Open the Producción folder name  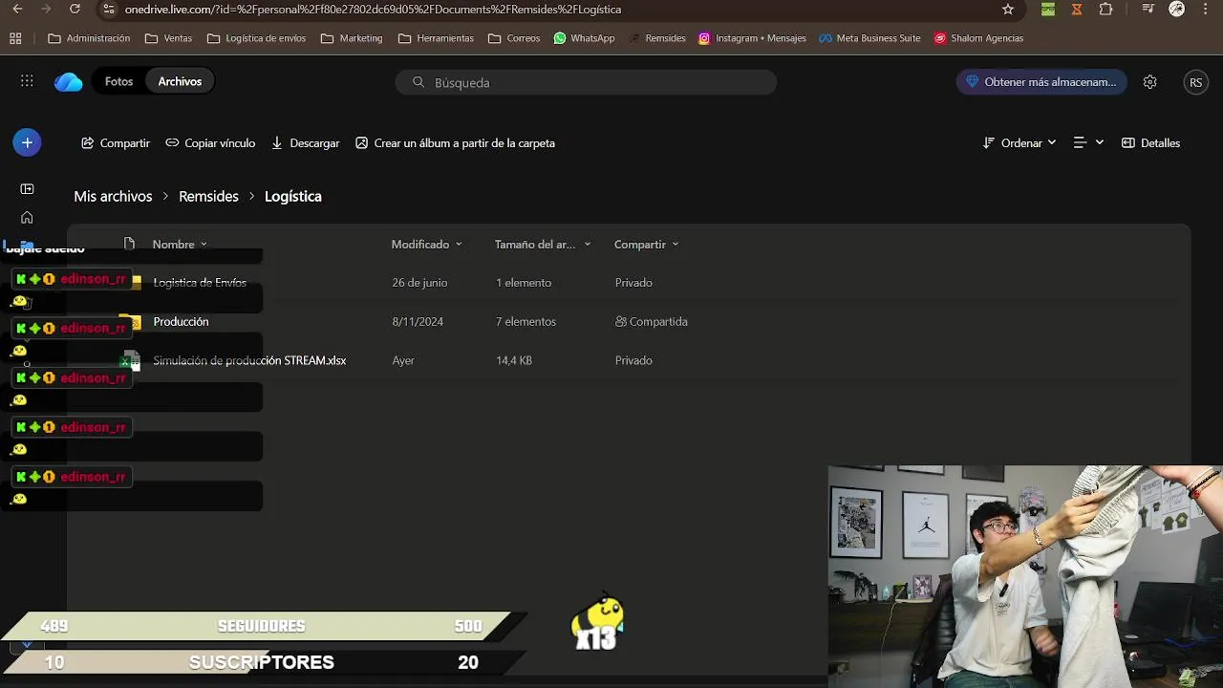[x=181, y=322]
